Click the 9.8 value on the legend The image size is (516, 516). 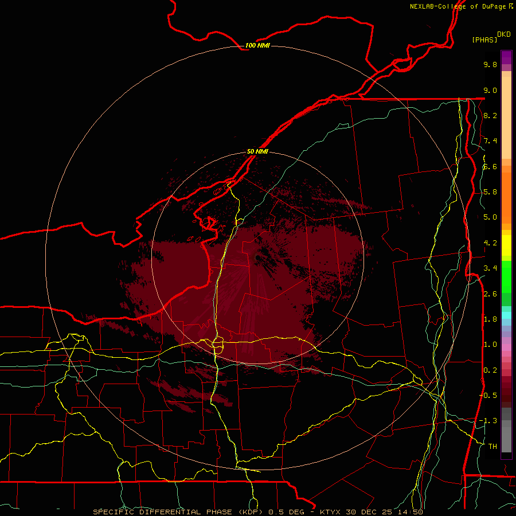[x=490, y=64]
